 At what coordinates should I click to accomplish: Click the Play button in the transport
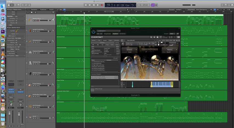click(x=98, y=5)
